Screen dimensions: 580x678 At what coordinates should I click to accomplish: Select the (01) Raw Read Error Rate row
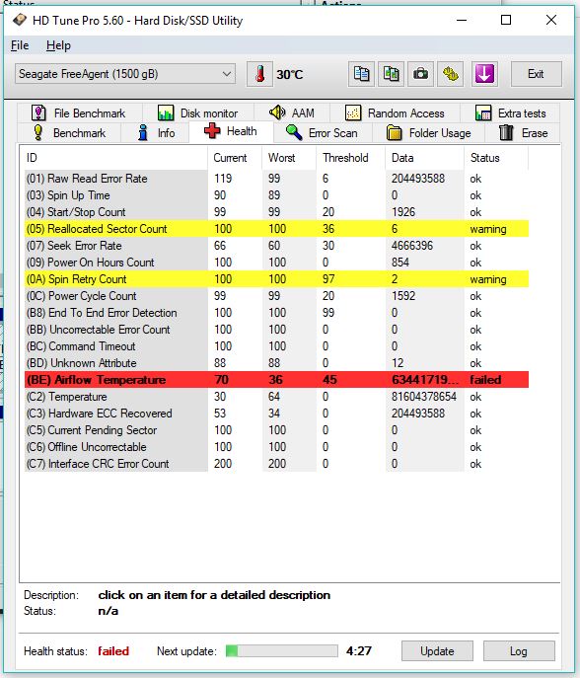276,179
